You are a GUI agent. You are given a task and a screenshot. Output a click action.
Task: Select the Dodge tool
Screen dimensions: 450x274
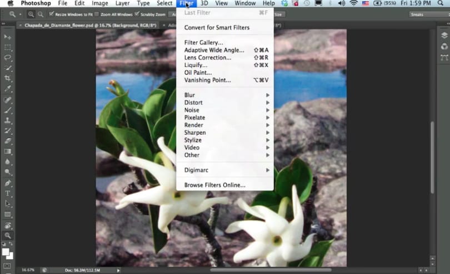(7, 172)
